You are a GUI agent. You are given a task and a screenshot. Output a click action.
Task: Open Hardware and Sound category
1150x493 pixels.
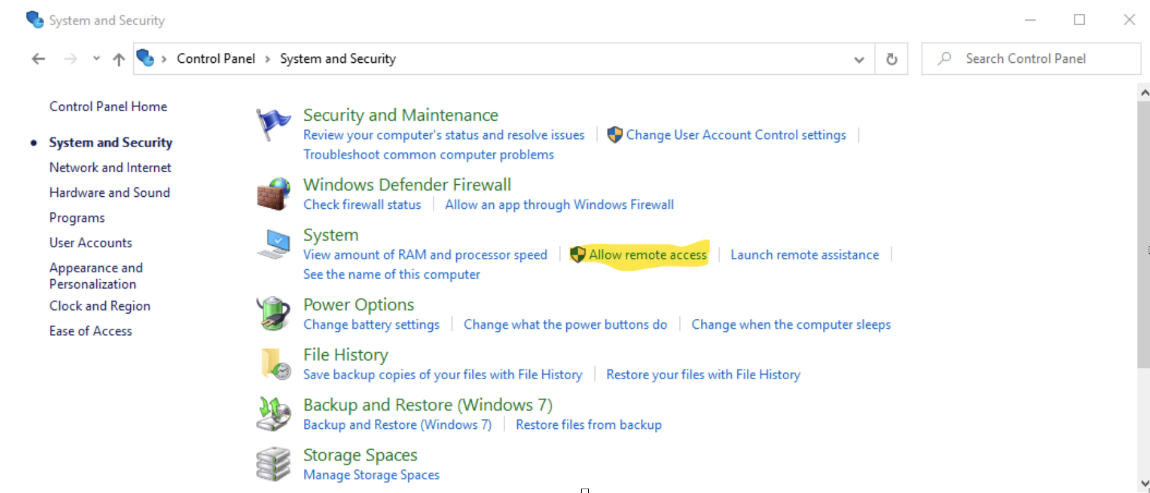pos(109,192)
